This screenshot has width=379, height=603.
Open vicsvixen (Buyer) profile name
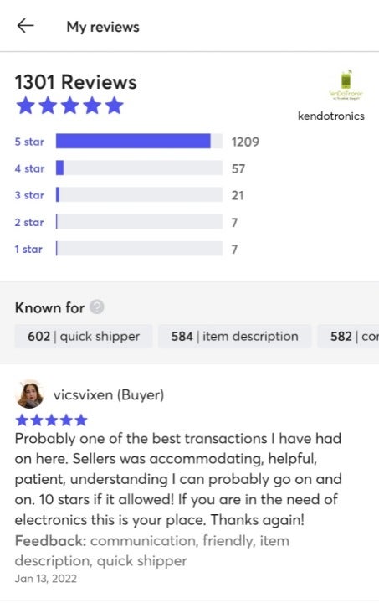[109, 395]
